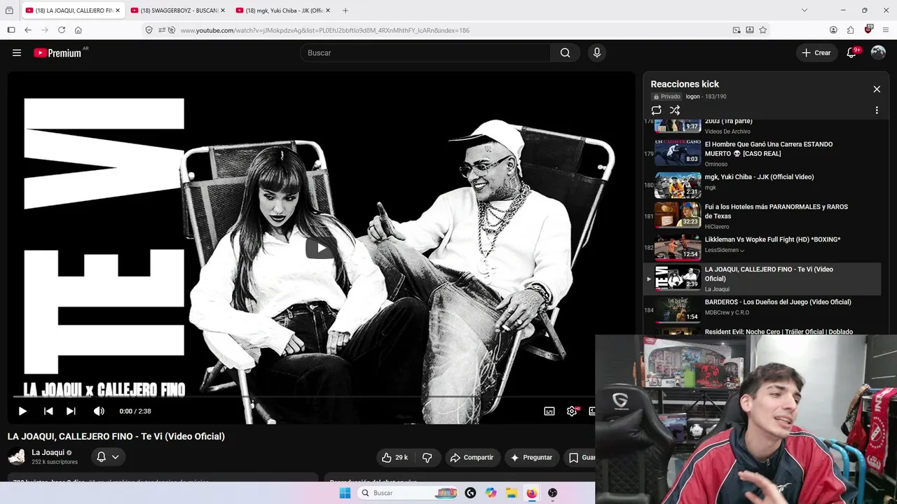Open the tracking protection shield icon
The image size is (897, 504).
tap(149, 30)
